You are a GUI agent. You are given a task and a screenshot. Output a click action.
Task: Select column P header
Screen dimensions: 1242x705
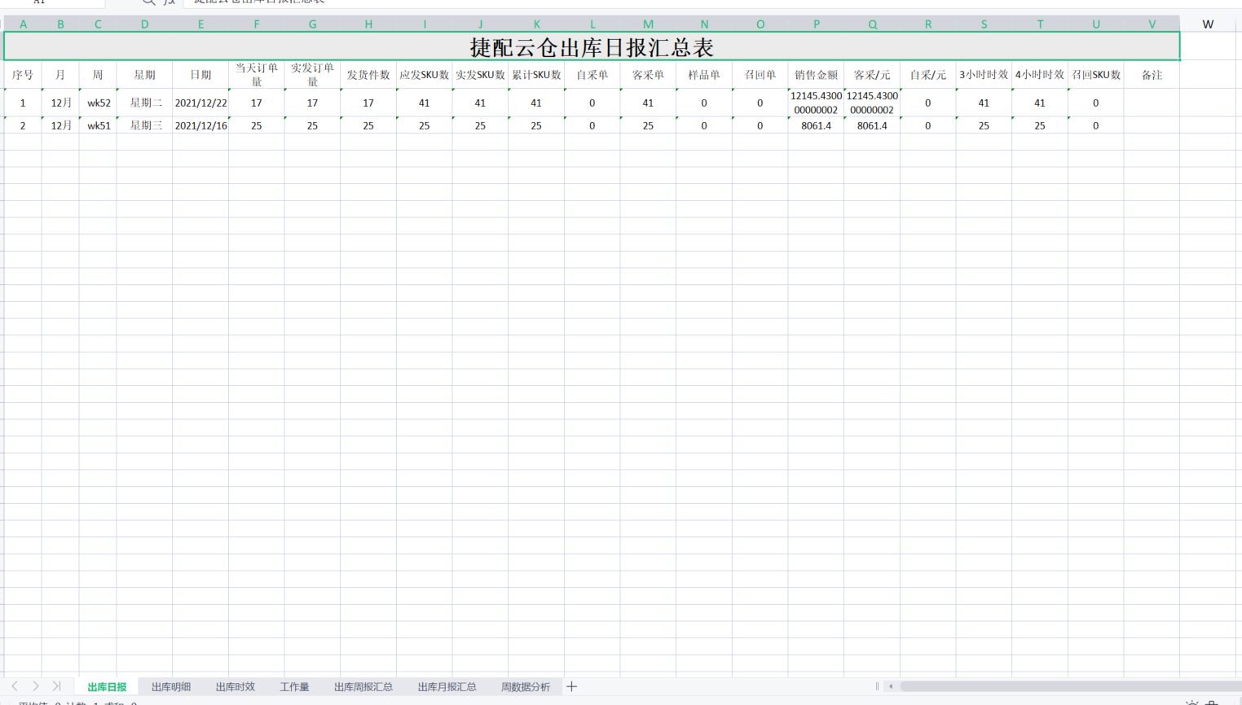[x=816, y=24]
